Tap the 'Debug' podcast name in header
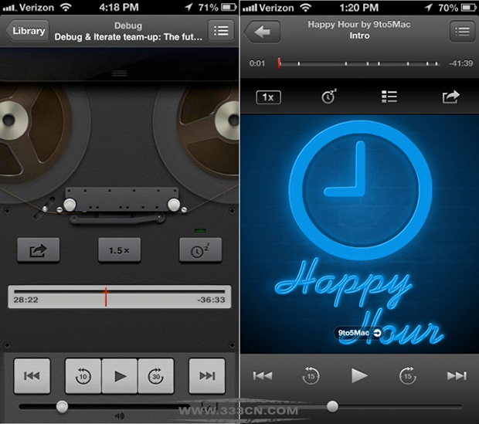Screen dimensions: 479x424 [128, 25]
